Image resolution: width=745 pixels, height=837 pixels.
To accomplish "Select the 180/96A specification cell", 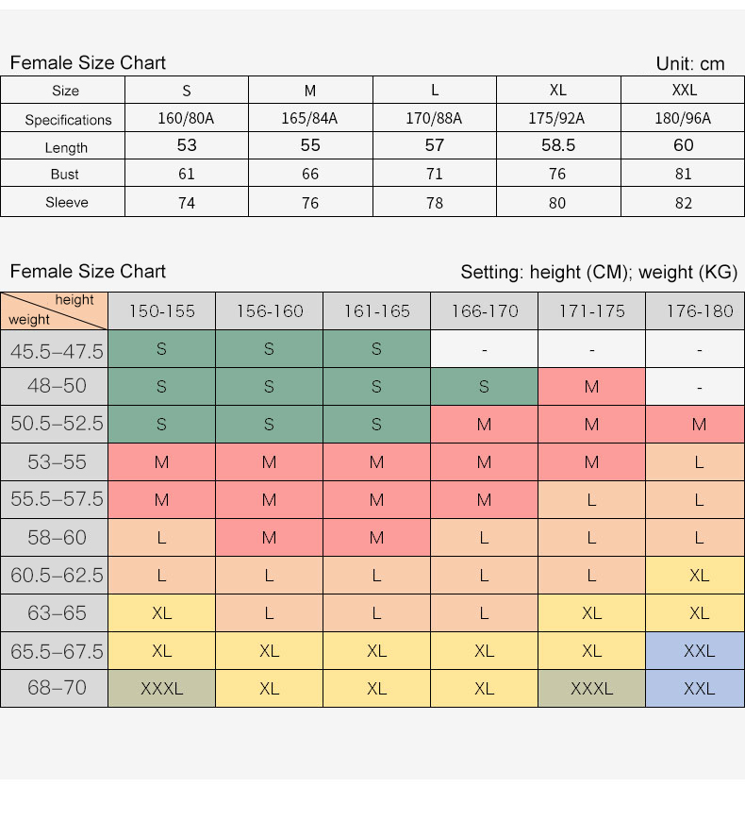I will point(683,119).
